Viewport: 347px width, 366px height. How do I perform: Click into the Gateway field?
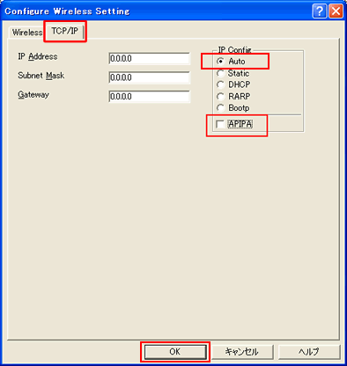pyautogui.click(x=150, y=97)
